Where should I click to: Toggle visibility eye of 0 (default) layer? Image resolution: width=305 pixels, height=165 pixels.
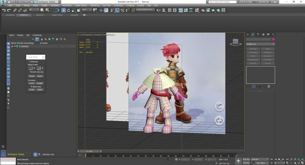(x=15, y=46)
